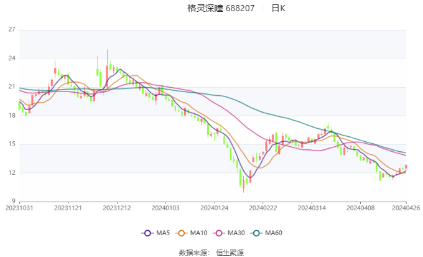Image resolution: width=423 pixels, height=257 pixels.
Task: Click the tallest red candlestick peaking near 25
Action: click(x=107, y=69)
